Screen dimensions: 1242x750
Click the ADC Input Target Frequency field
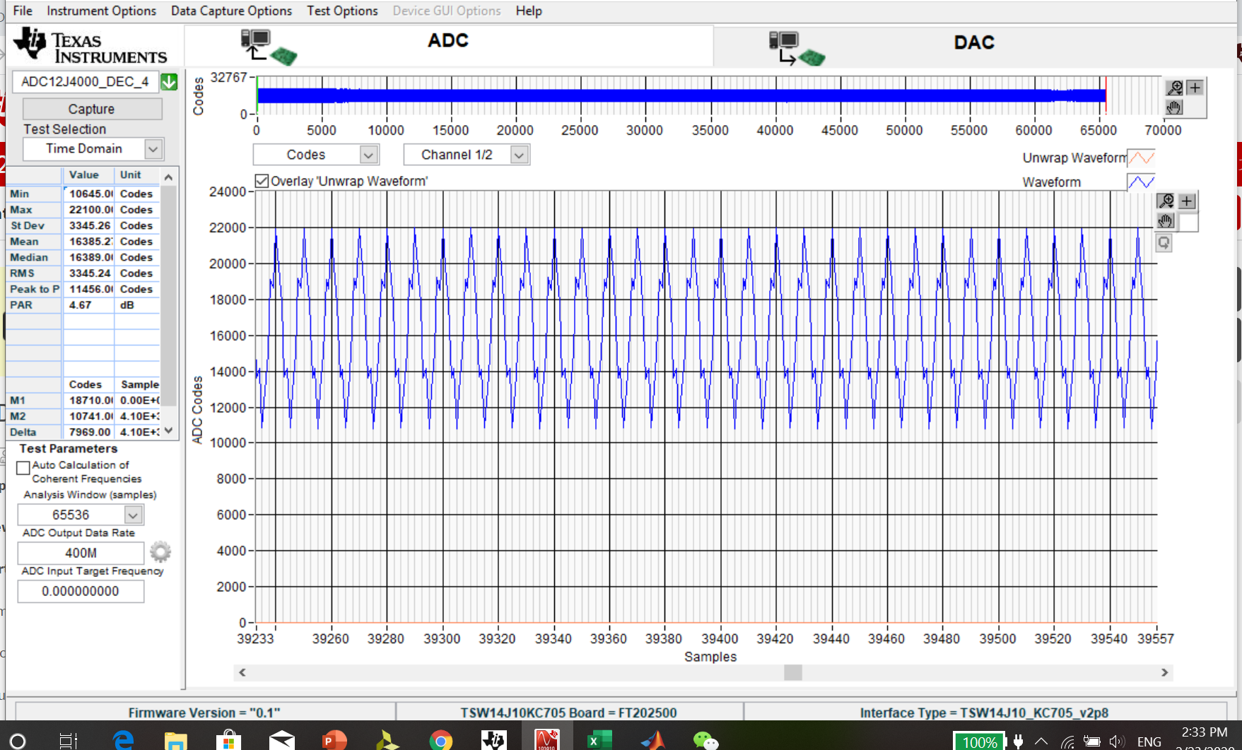81,591
